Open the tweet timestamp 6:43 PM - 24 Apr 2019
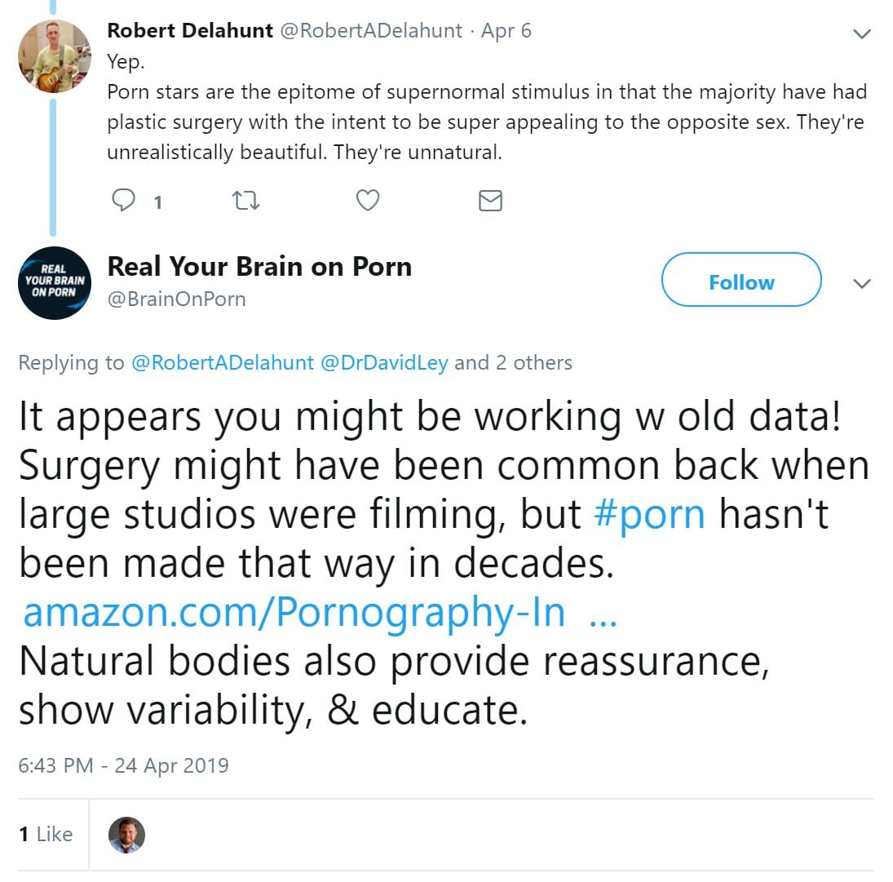893x882 pixels. (123, 765)
